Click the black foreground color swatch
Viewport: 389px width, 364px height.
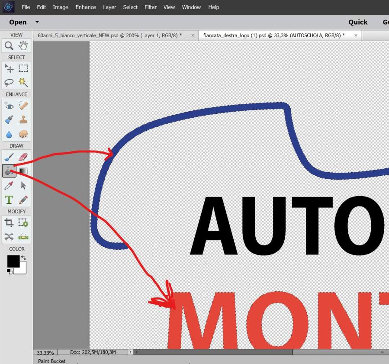pyautogui.click(x=13, y=261)
